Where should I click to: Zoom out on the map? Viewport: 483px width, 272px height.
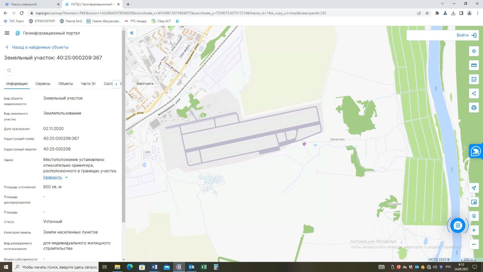[x=474, y=244]
